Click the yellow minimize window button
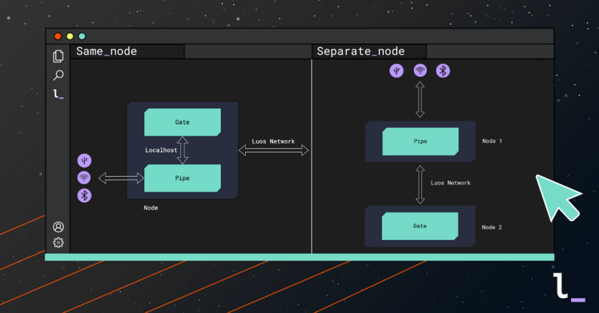The height and width of the screenshot is (313, 599). (70, 36)
